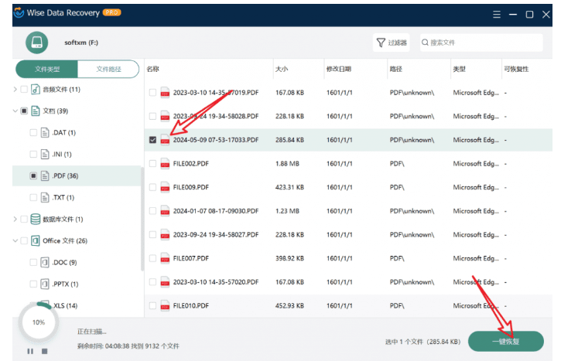Pause the ongoing scan

[x=30, y=351]
